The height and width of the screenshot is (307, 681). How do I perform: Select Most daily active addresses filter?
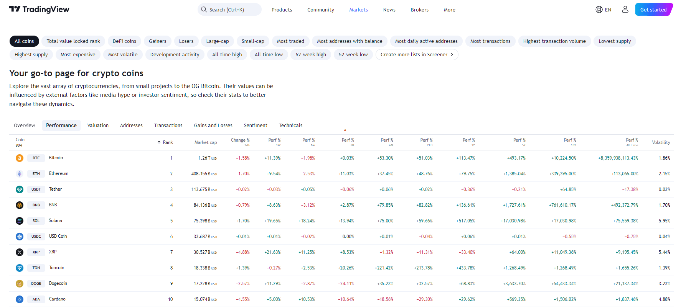426,41
